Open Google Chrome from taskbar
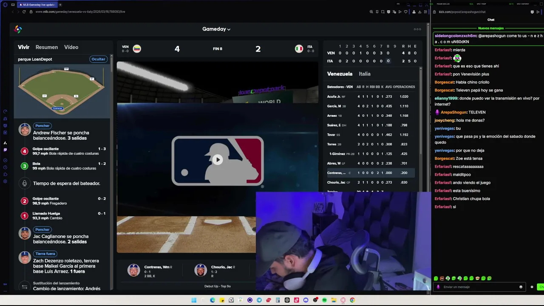 [x=352, y=300]
